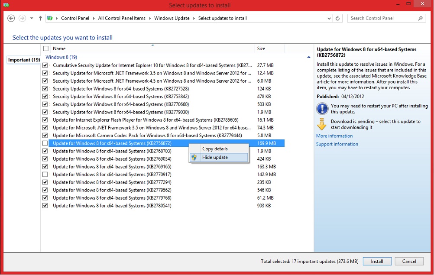This screenshot has width=434, height=275.
Task: Click the 142.9 MB size value
Action: 266,175
